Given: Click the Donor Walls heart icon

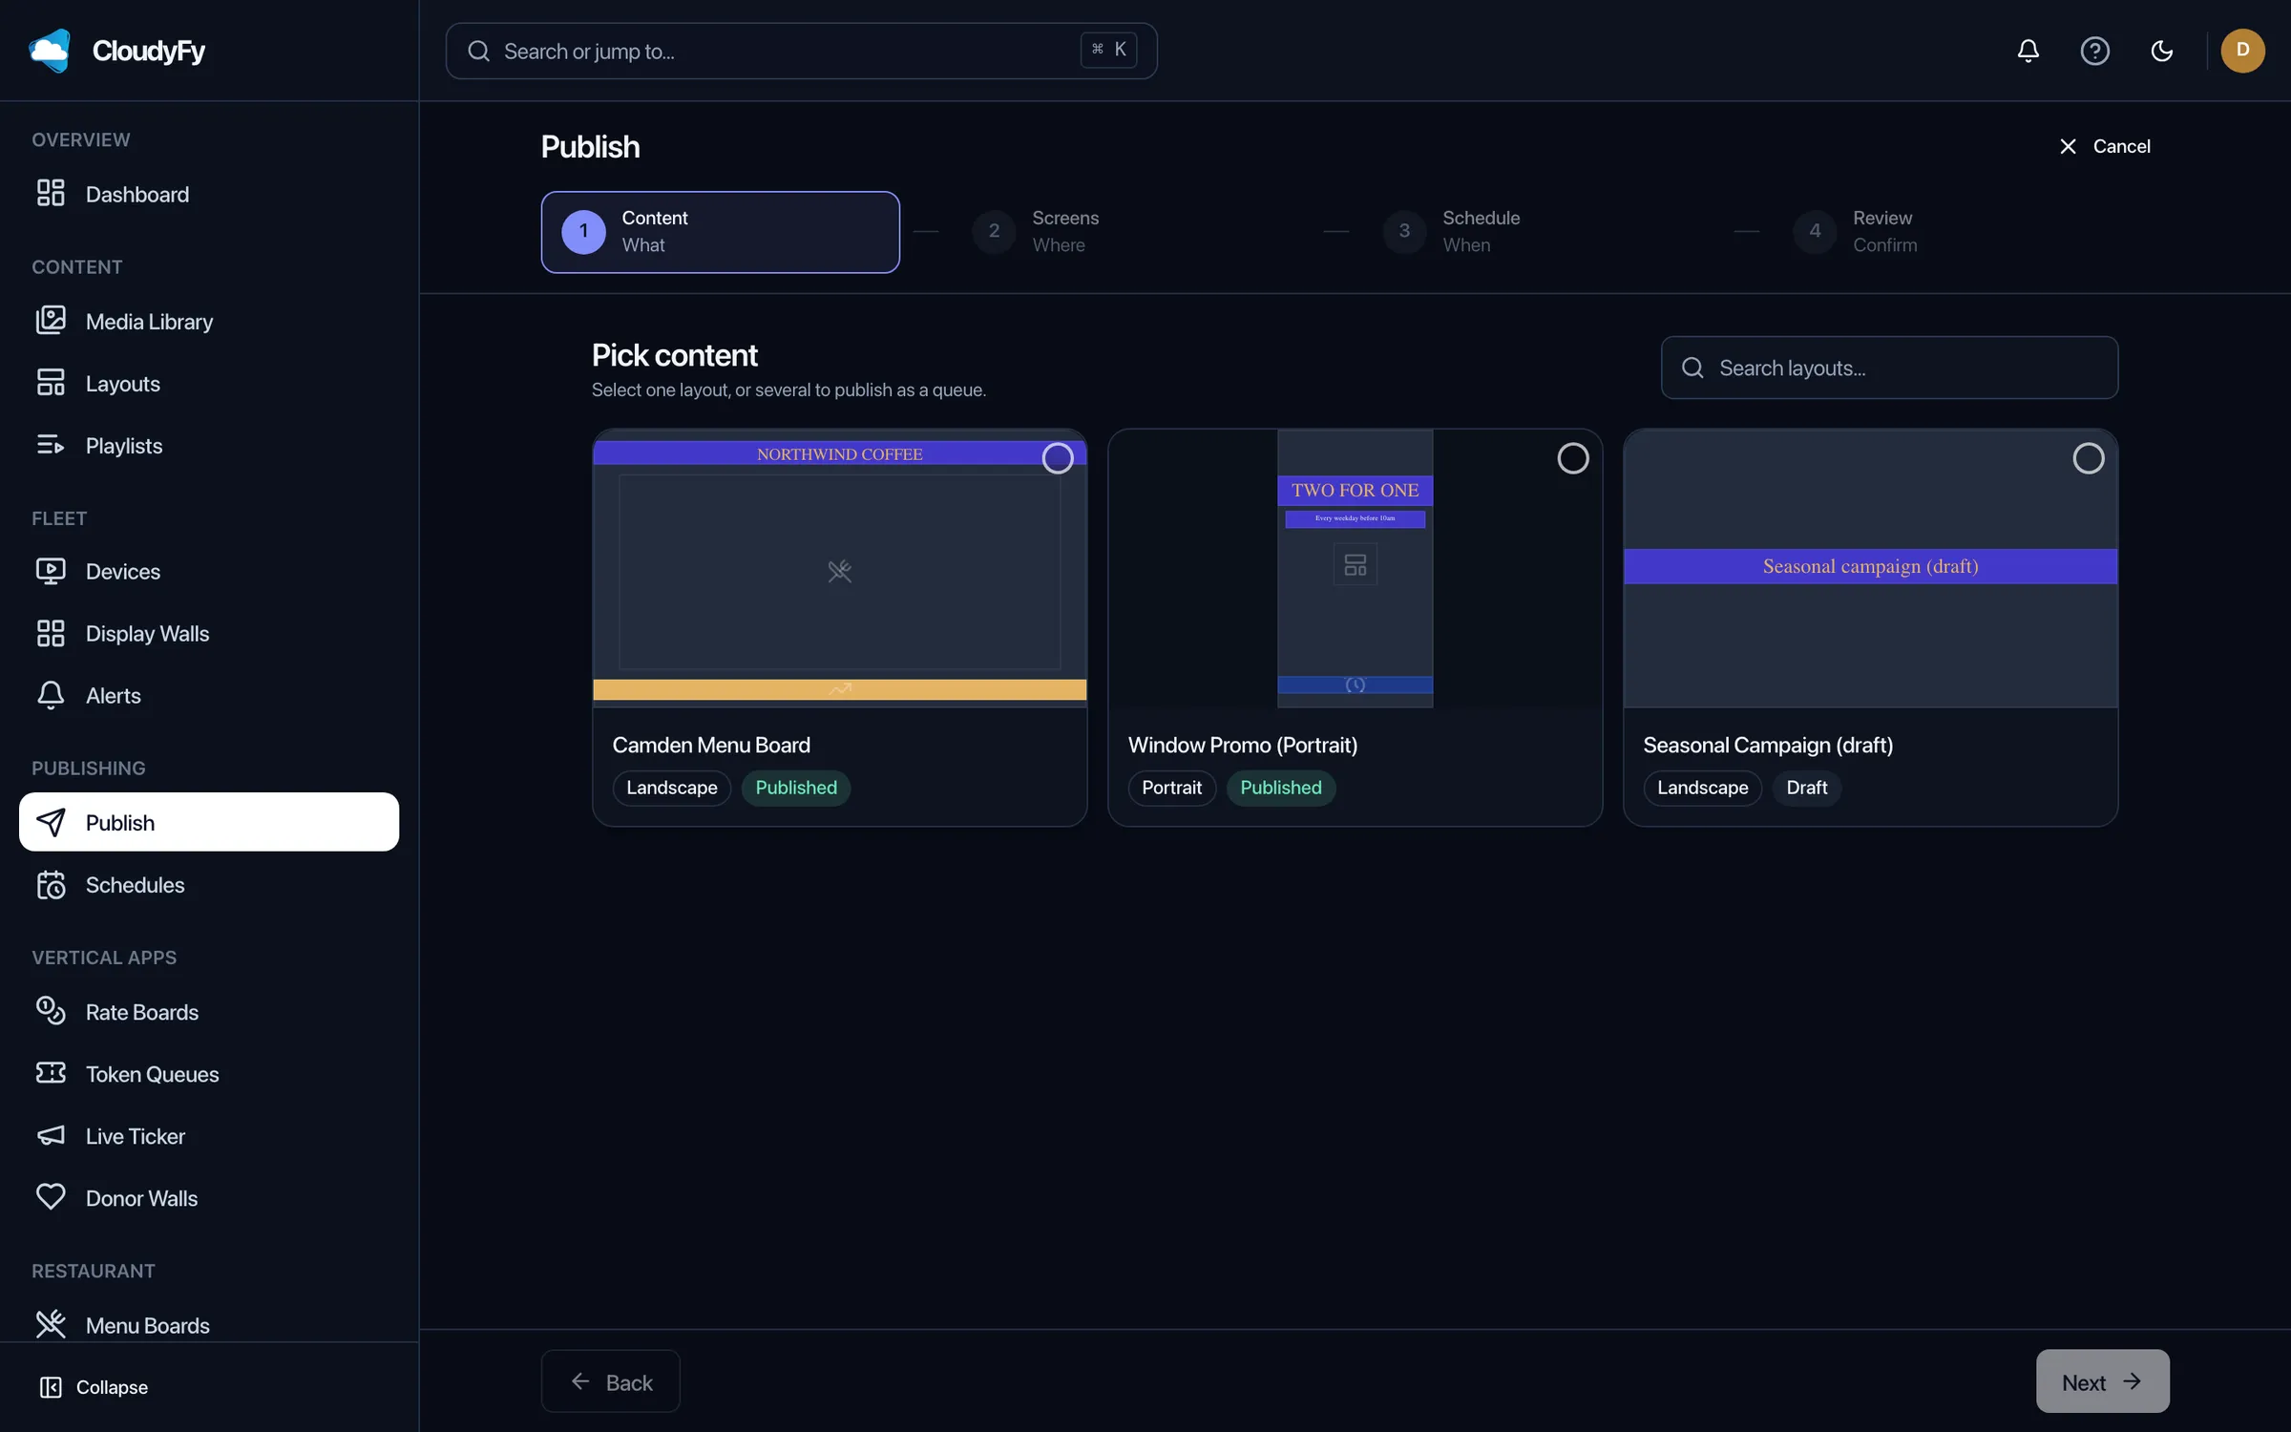Looking at the screenshot, I should tap(51, 1197).
